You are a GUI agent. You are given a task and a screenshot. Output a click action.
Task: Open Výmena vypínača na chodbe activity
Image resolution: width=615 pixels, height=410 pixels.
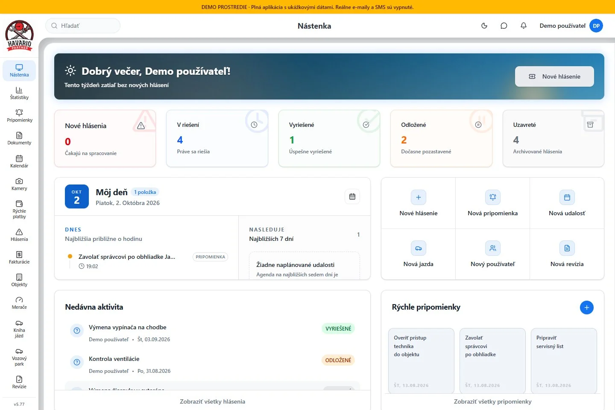click(x=212, y=333)
